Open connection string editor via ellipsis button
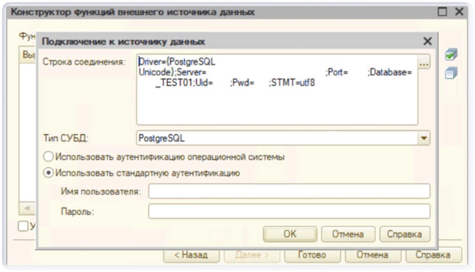The image size is (475, 272). point(424,63)
